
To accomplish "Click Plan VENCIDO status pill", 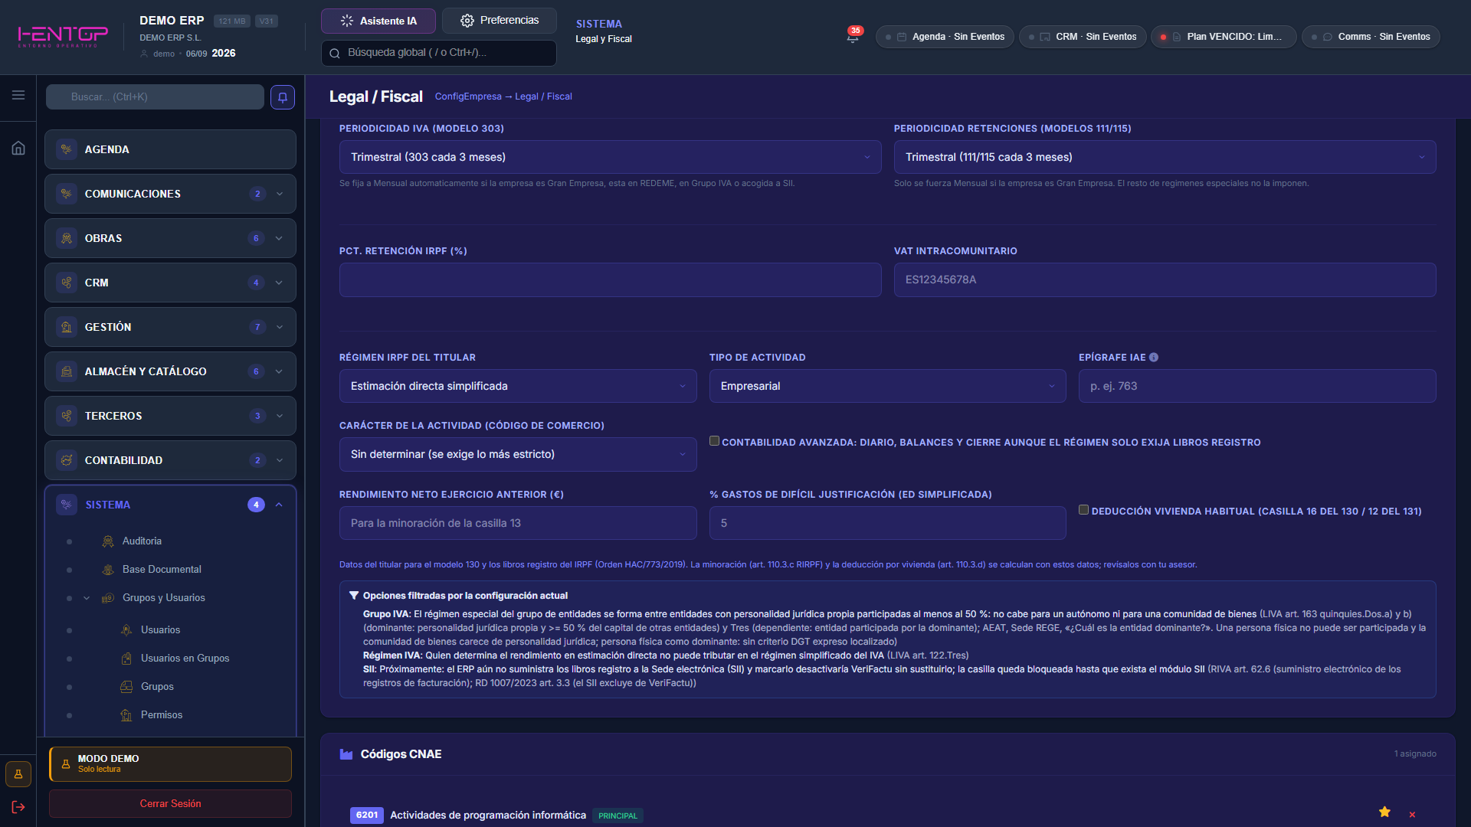I will (x=1224, y=37).
